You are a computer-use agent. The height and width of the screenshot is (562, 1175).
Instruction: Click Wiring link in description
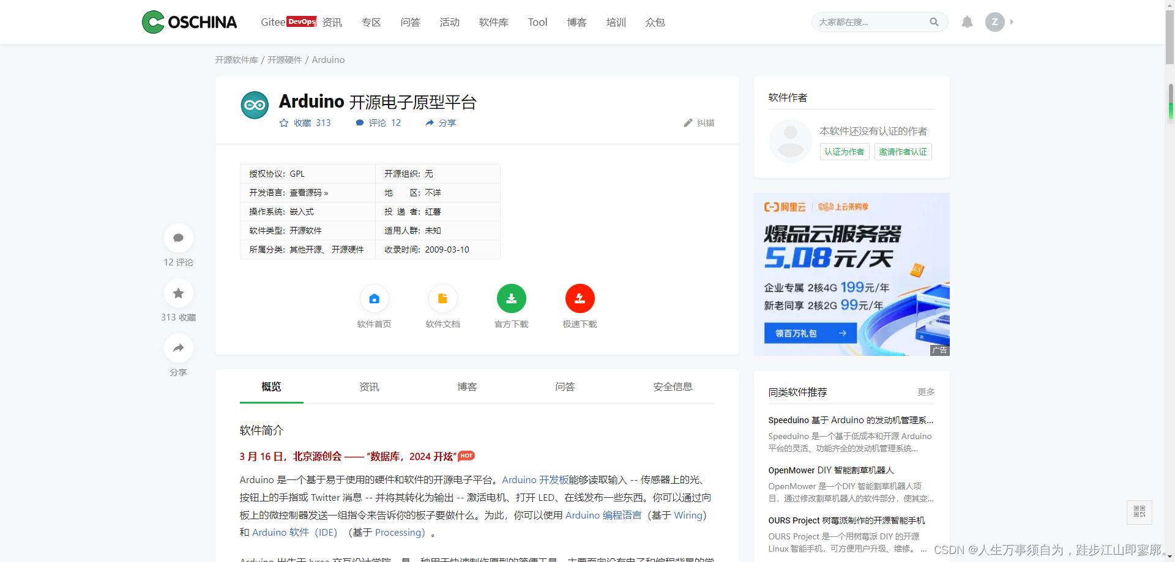click(688, 516)
